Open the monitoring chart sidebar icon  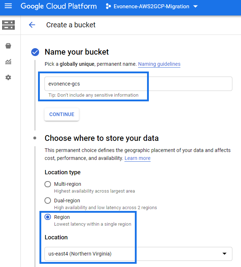coord(8,62)
